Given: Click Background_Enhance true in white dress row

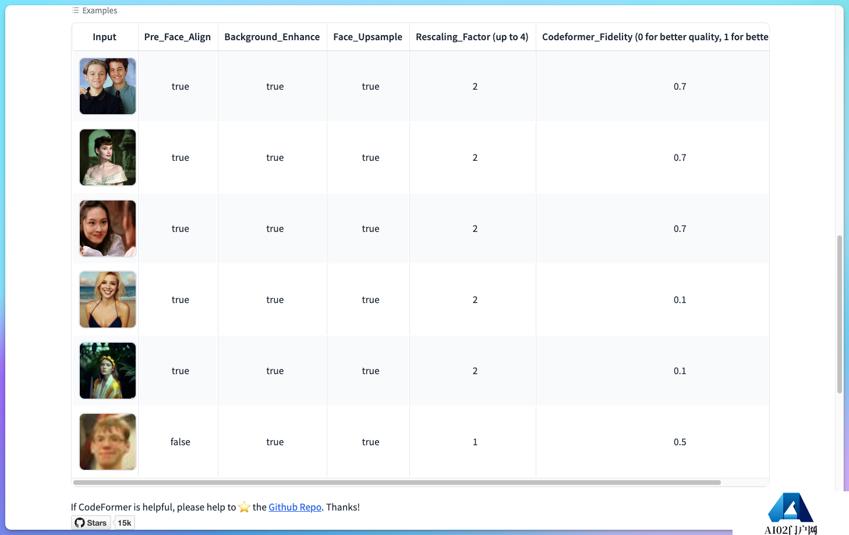Looking at the screenshot, I should click(x=275, y=157).
